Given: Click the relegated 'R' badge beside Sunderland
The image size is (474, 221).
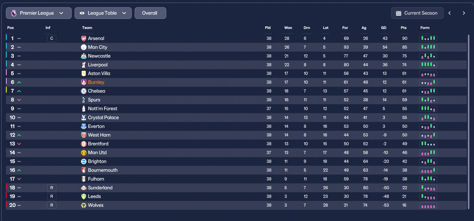Looking at the screenshot, I should tap(51, 188).
